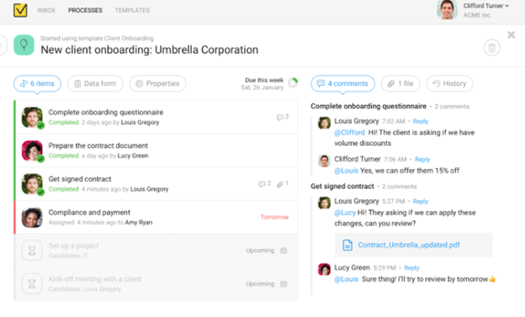
Task: Click Louis Gregory avatar on 7:02 AM comment
Action: pos(324,123)
